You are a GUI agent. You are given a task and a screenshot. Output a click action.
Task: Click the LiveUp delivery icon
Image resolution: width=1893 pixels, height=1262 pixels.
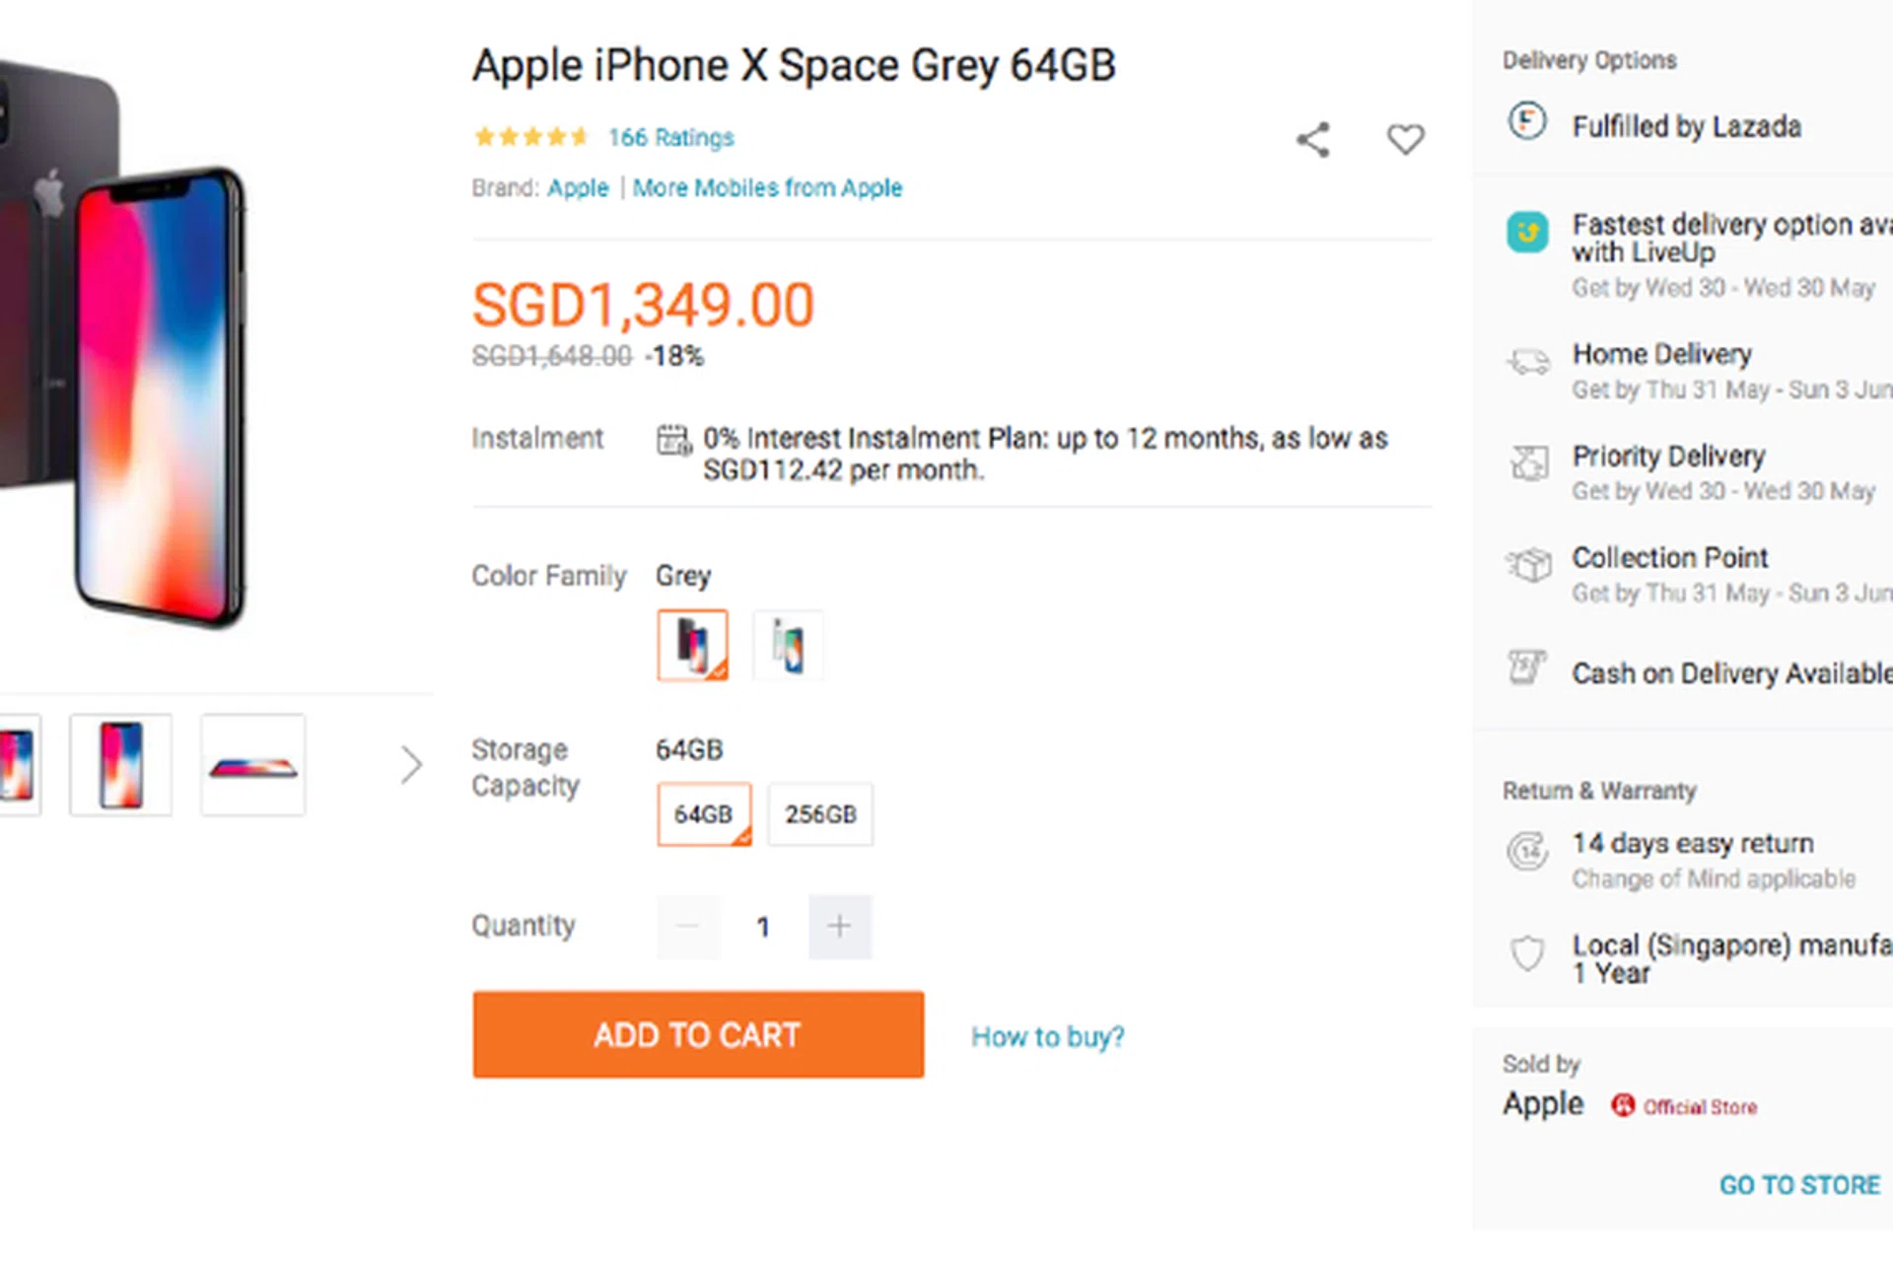tap(1527, 232)
